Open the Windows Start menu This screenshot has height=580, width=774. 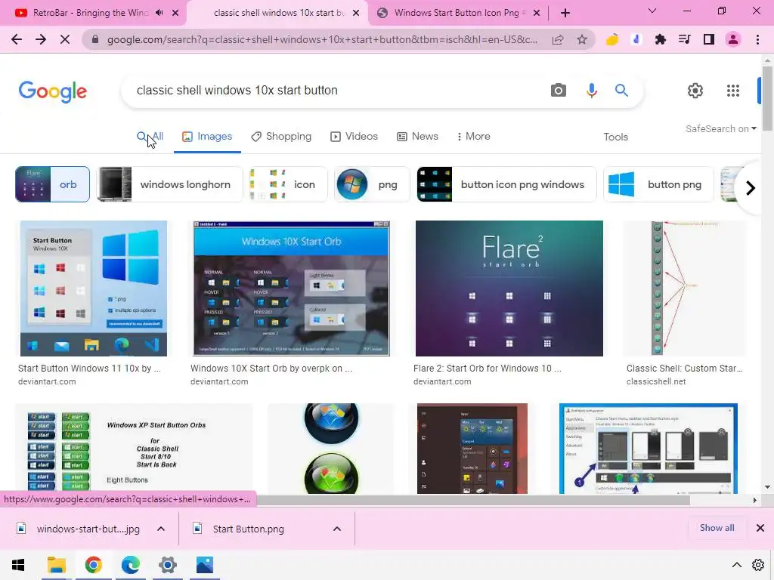tap(18, 565)
